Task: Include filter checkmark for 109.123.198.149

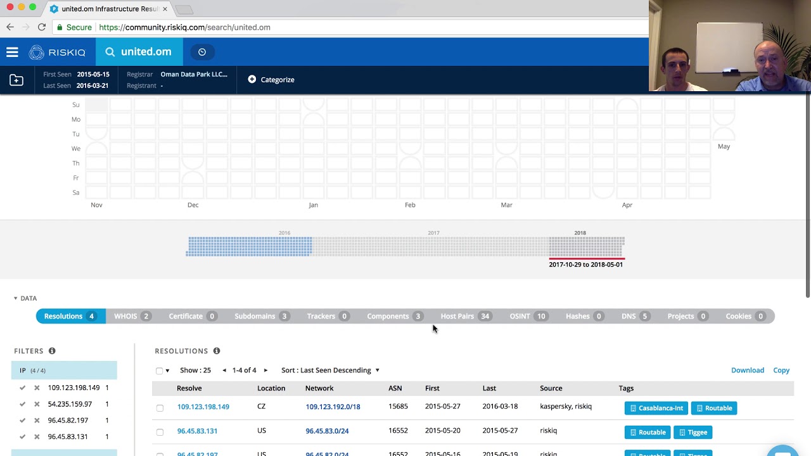Action: click(23, 388)
